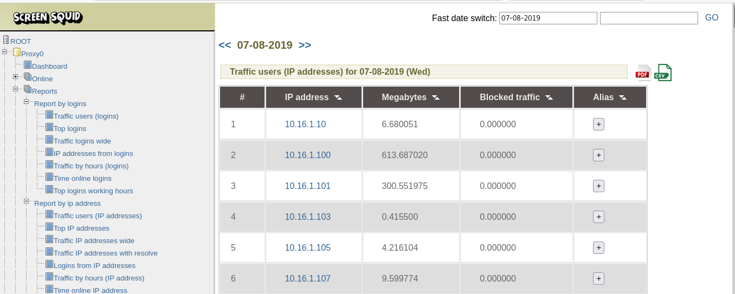Export report as PDF icon
Viewport: 735px width, 294px height.
coord(643,73)
